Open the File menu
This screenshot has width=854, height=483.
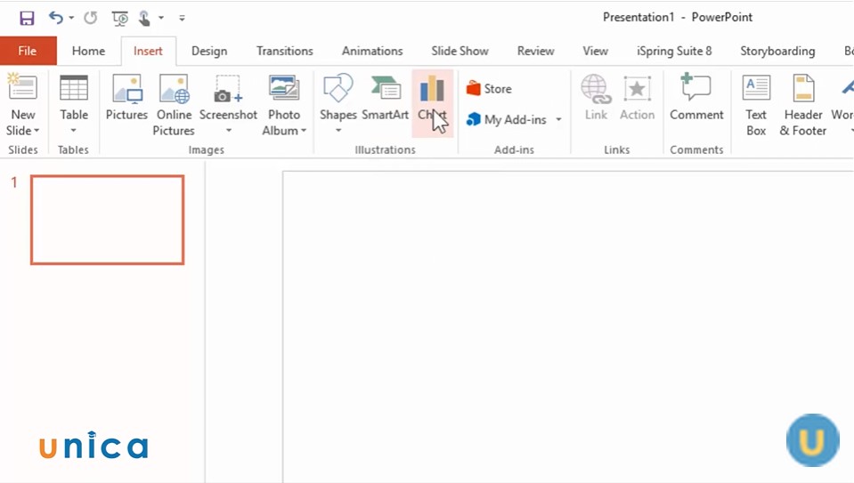coord(28,51)
